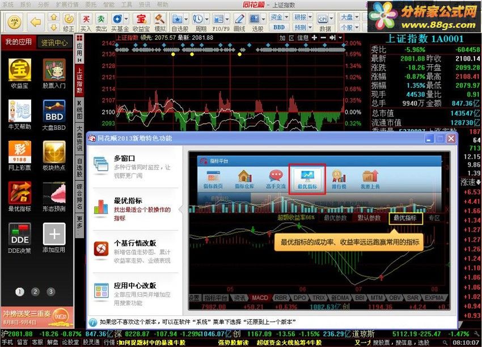Image resolution: width=482 pixels, height=347 pixels.
Task: Go to app page 3 dot
Action: coord(50,291)
